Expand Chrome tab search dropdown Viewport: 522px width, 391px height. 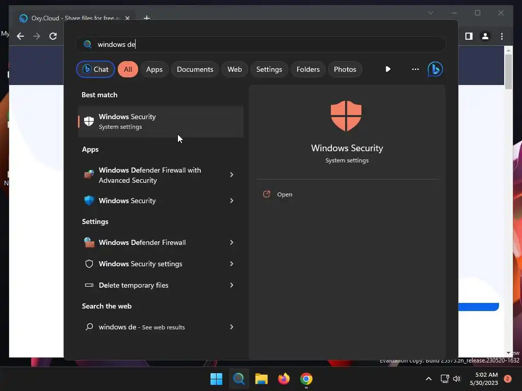431,13
